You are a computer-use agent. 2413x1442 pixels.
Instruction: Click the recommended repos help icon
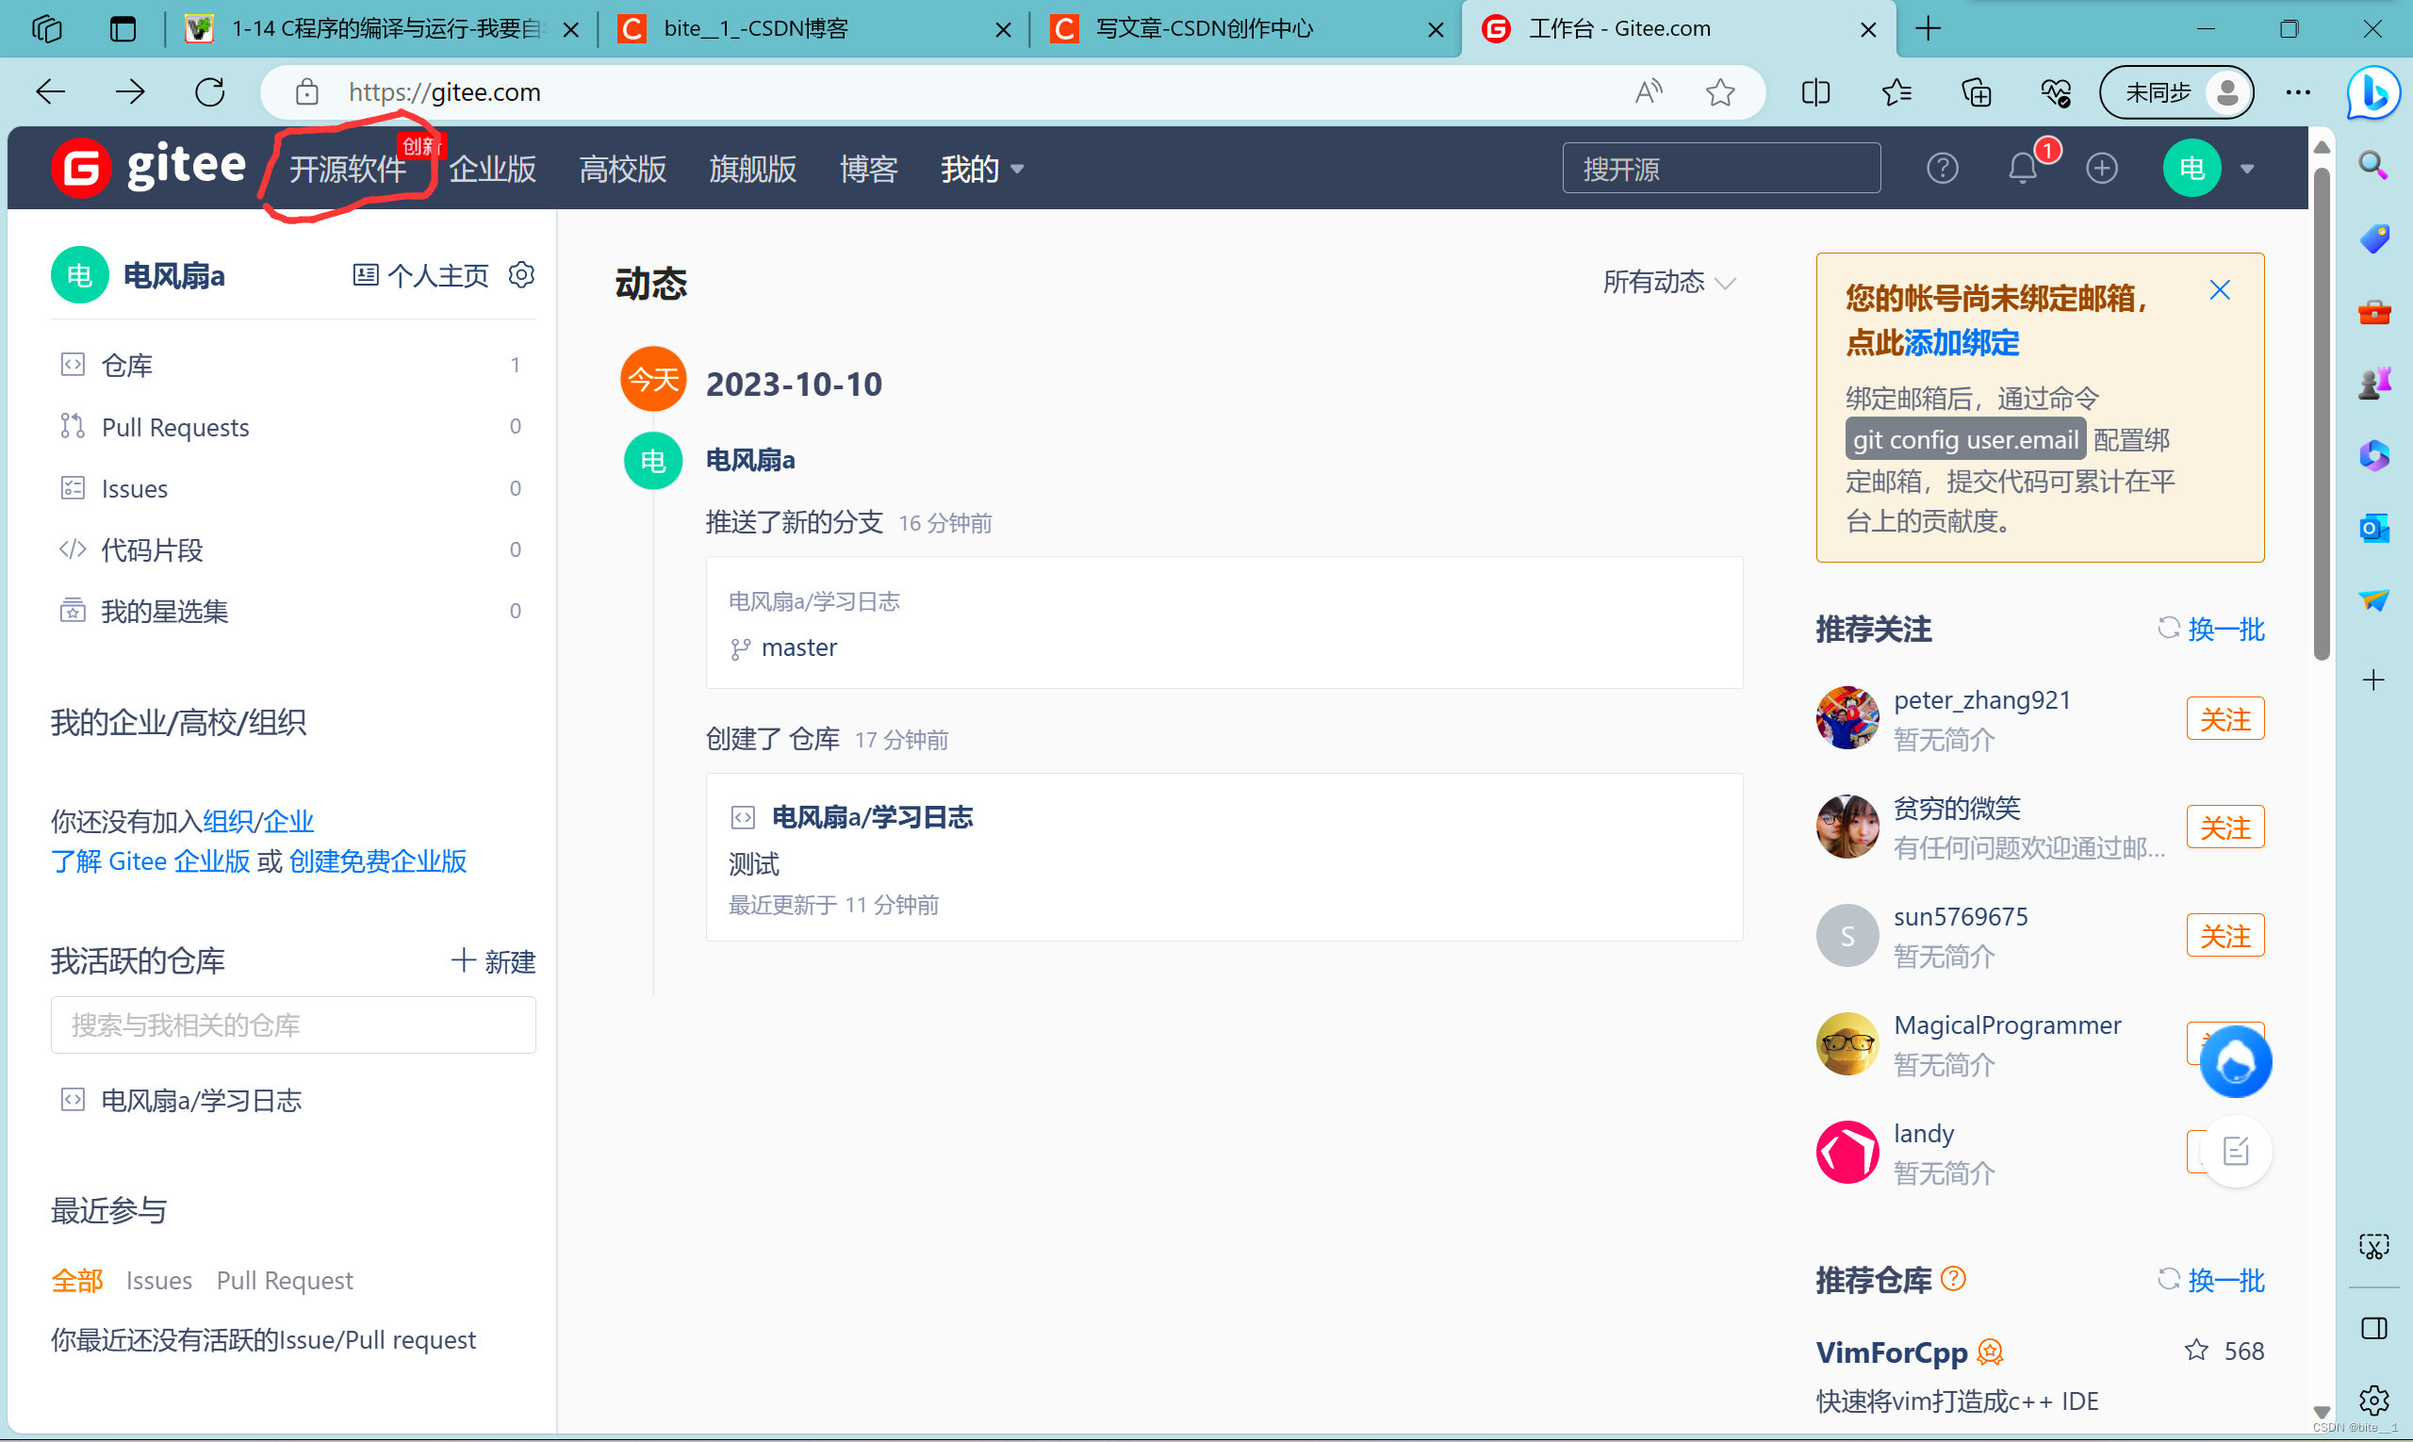(x=1953, y=1279)
